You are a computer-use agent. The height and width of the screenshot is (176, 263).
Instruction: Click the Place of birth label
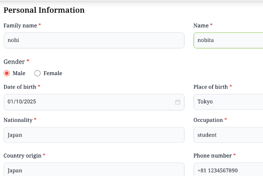pyautogui.click(x=210, y=87)
